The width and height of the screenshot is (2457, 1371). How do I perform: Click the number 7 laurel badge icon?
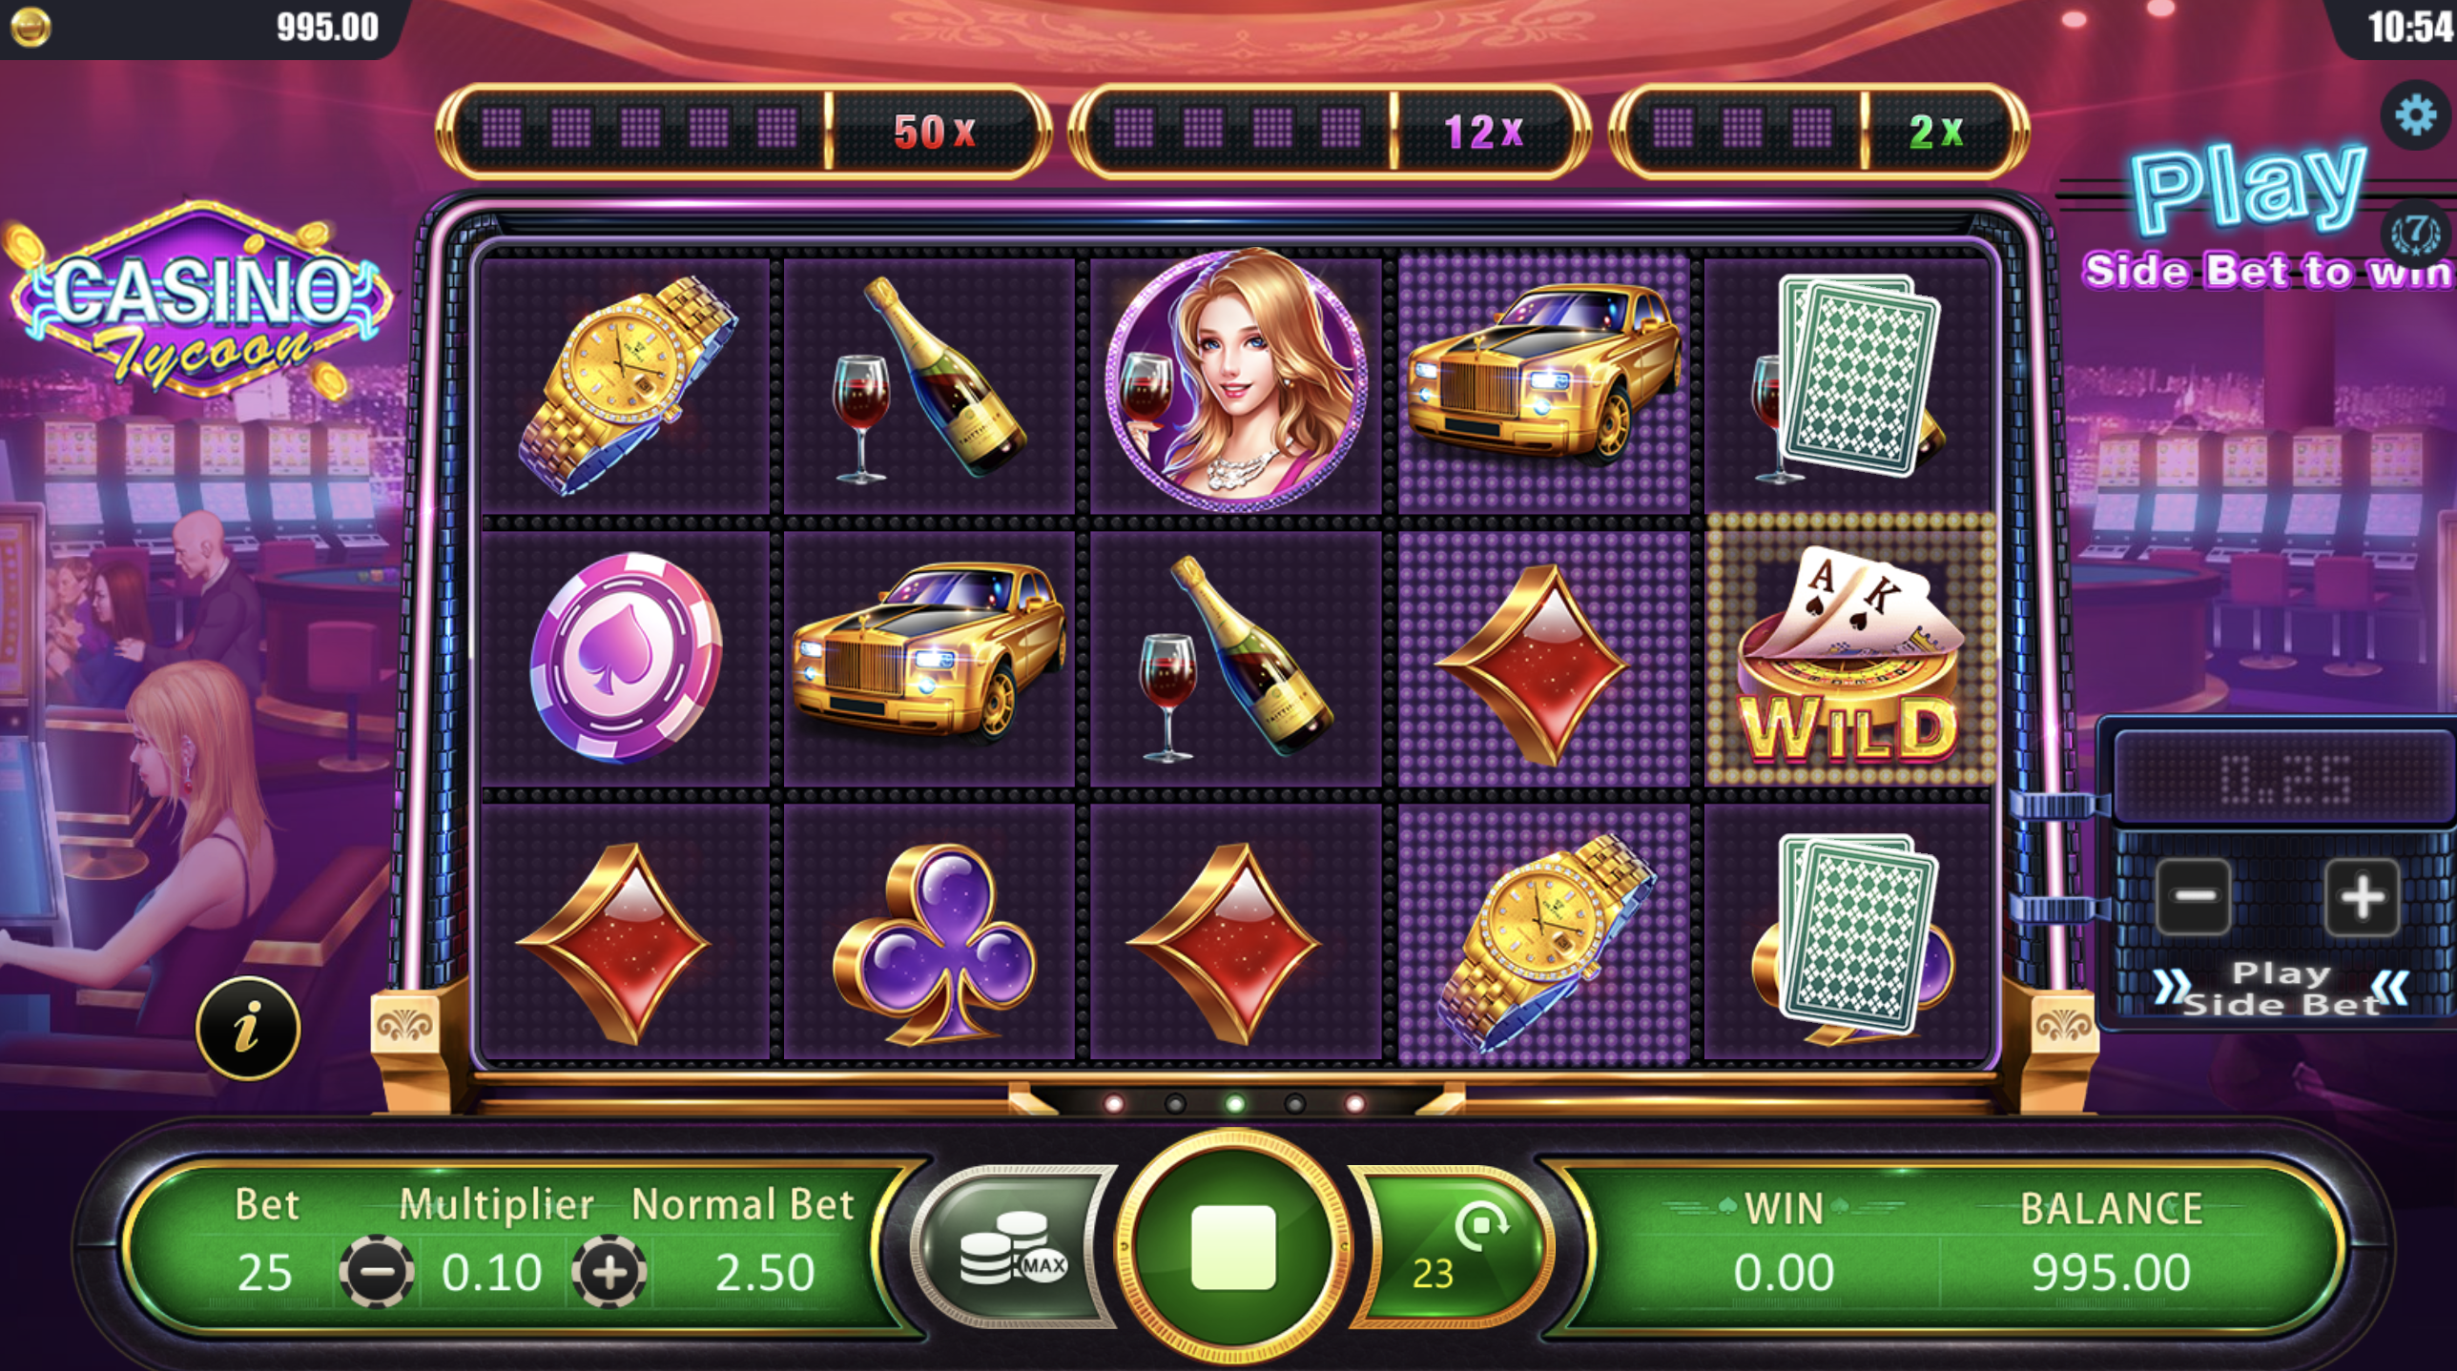click(2415, 233)
